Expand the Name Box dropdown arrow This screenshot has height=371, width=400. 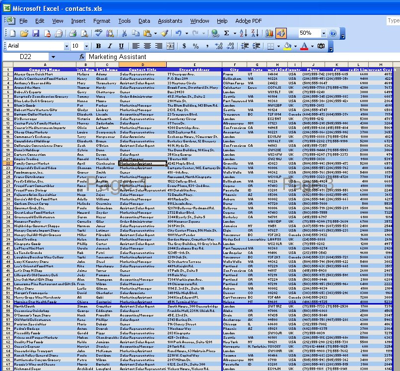(x=53, y=57)
